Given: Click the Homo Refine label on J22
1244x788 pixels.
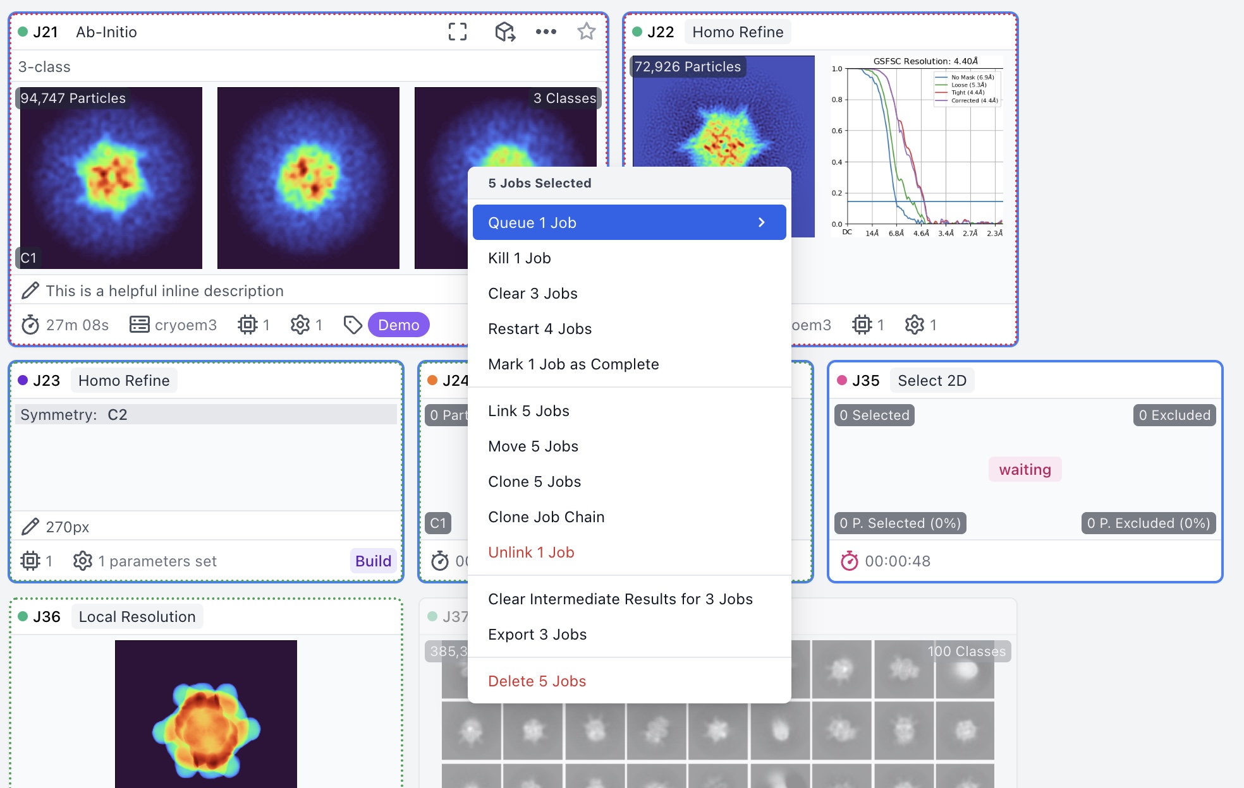Looking at the screenshot, I should (738, 32).
